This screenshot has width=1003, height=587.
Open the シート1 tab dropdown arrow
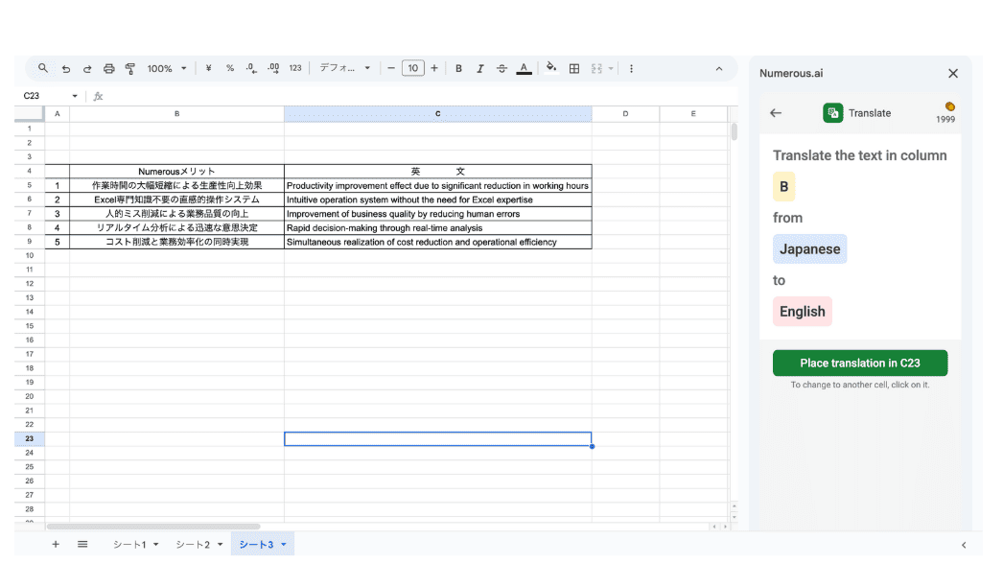coord(155,545)
